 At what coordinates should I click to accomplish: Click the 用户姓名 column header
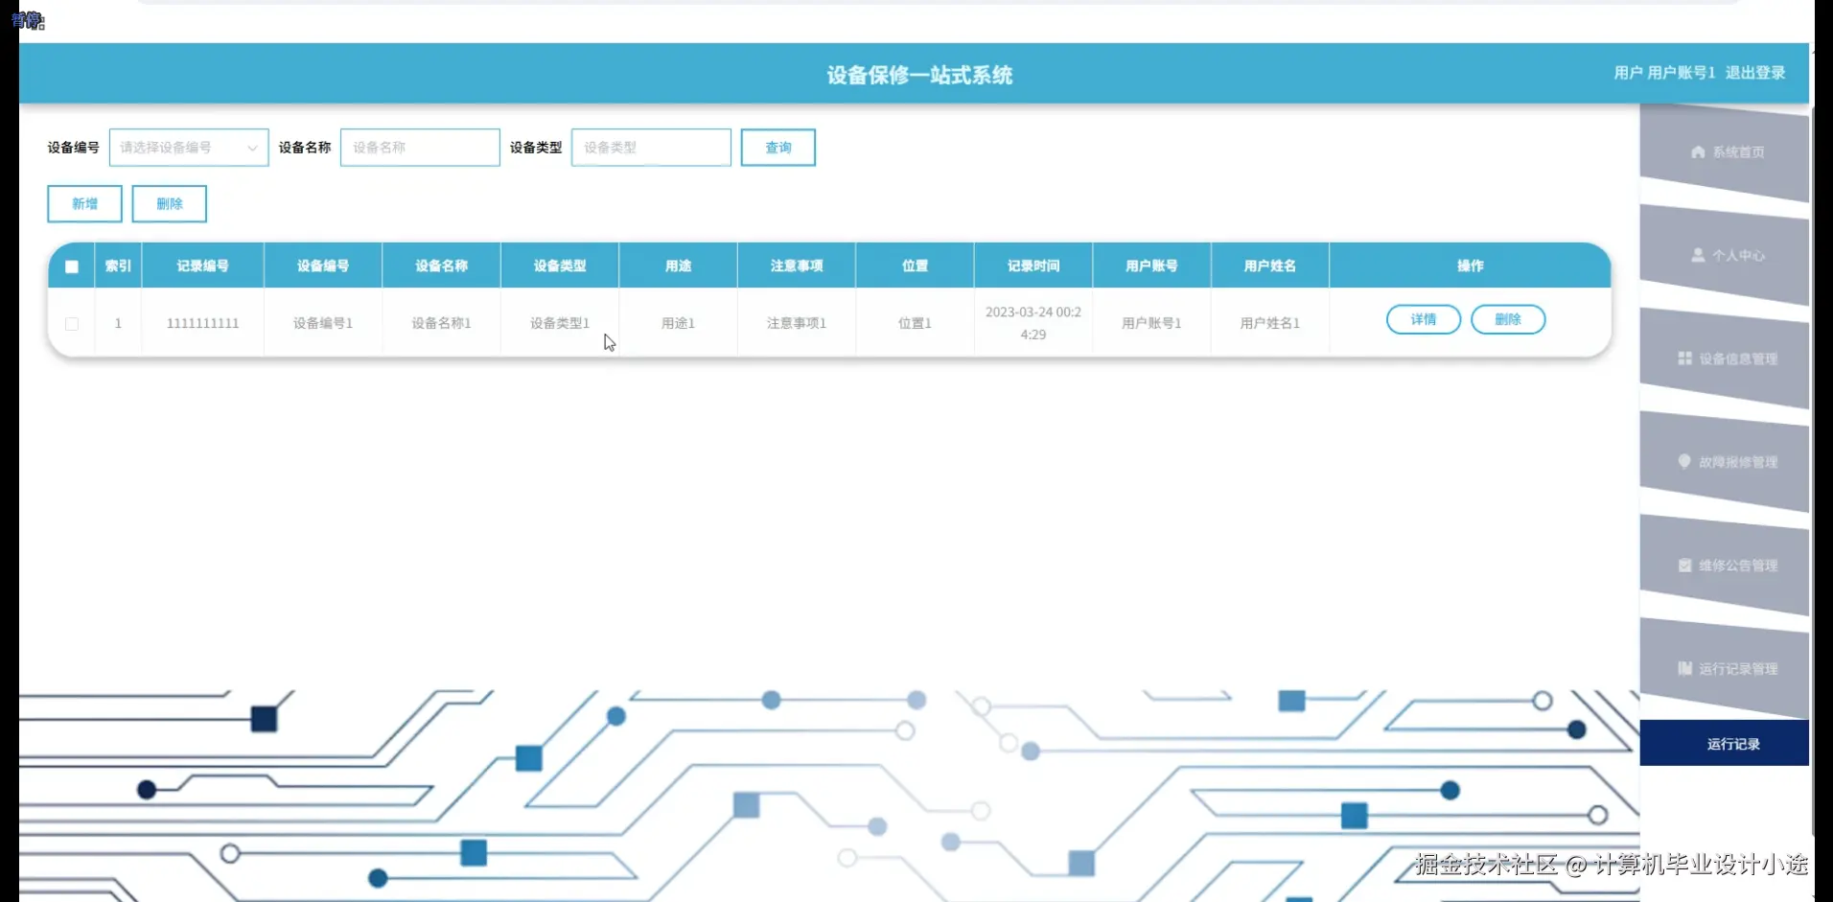(1269, 266)
